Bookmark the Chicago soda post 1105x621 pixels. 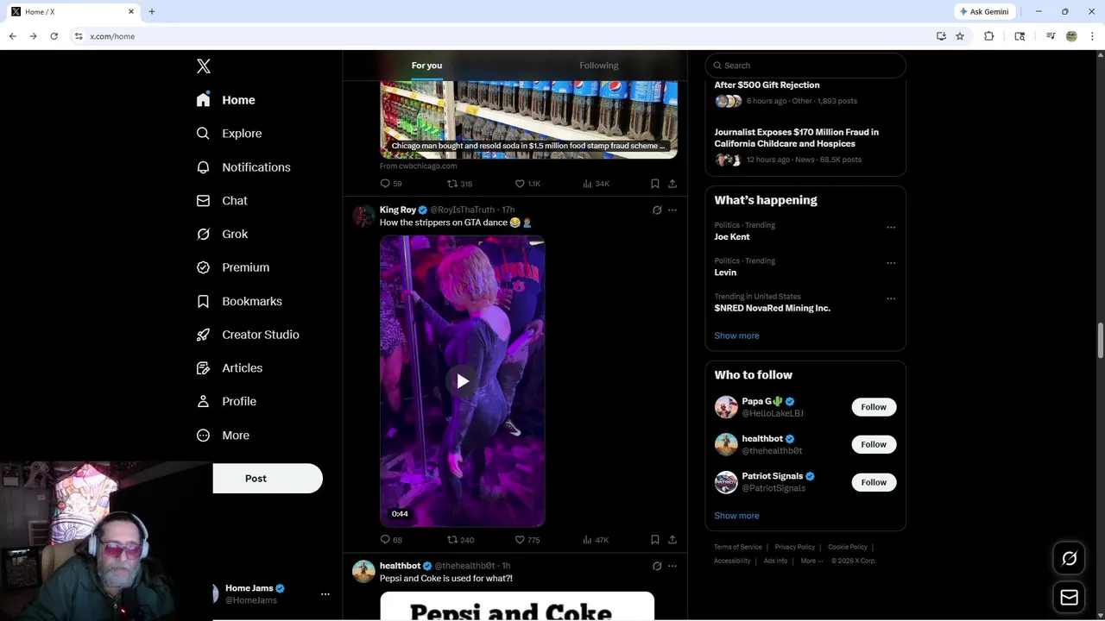[x=655, y=184]
